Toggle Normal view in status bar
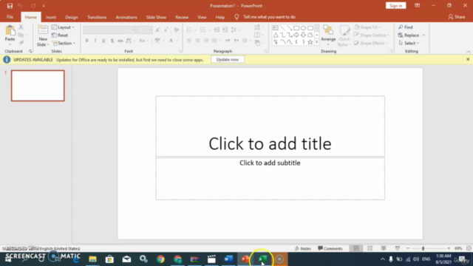Screen dimensions: 473x266 (356, 248)
